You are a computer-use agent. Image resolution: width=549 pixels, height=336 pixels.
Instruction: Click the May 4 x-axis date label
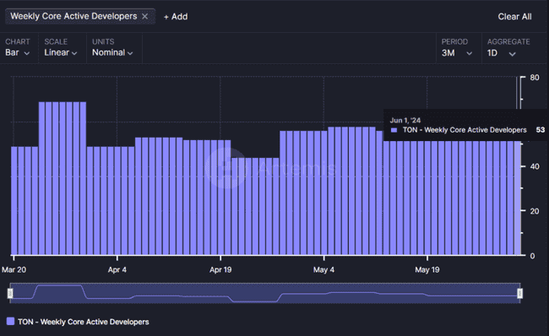point(323,269)
